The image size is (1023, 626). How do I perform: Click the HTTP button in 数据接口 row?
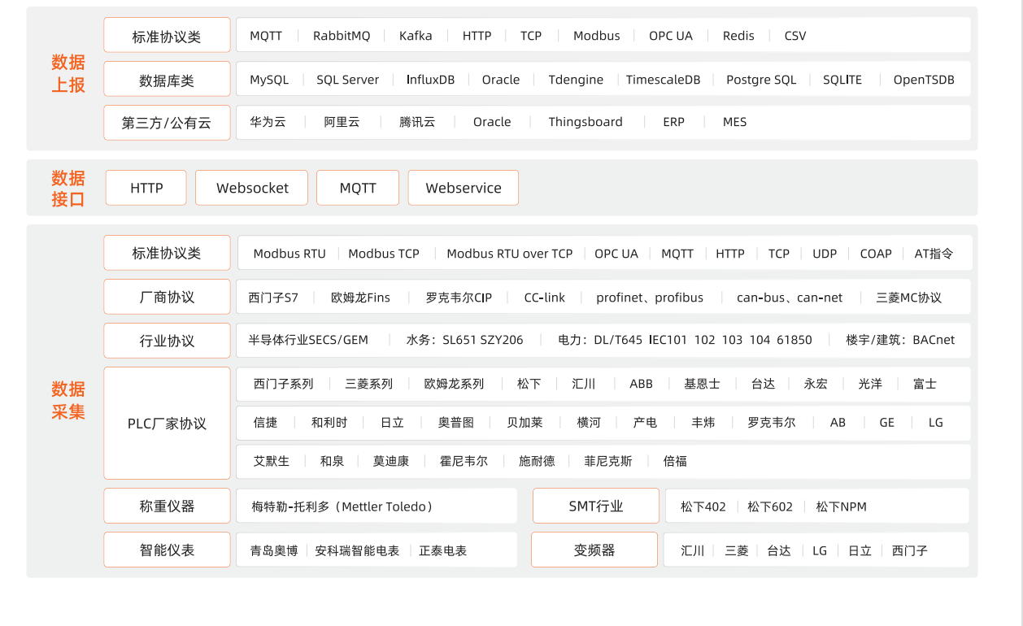pyautogui.click(x=146, y=188)
